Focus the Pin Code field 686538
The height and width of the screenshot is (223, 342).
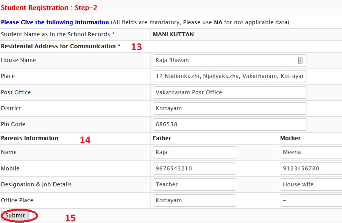point(230,124)
